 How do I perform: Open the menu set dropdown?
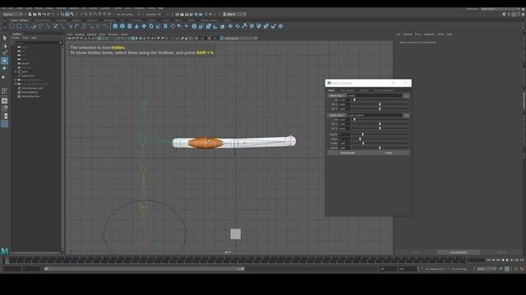13,15
